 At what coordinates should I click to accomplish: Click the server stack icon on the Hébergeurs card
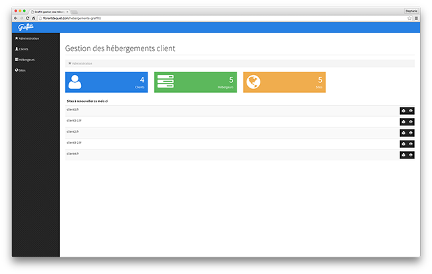165,82
